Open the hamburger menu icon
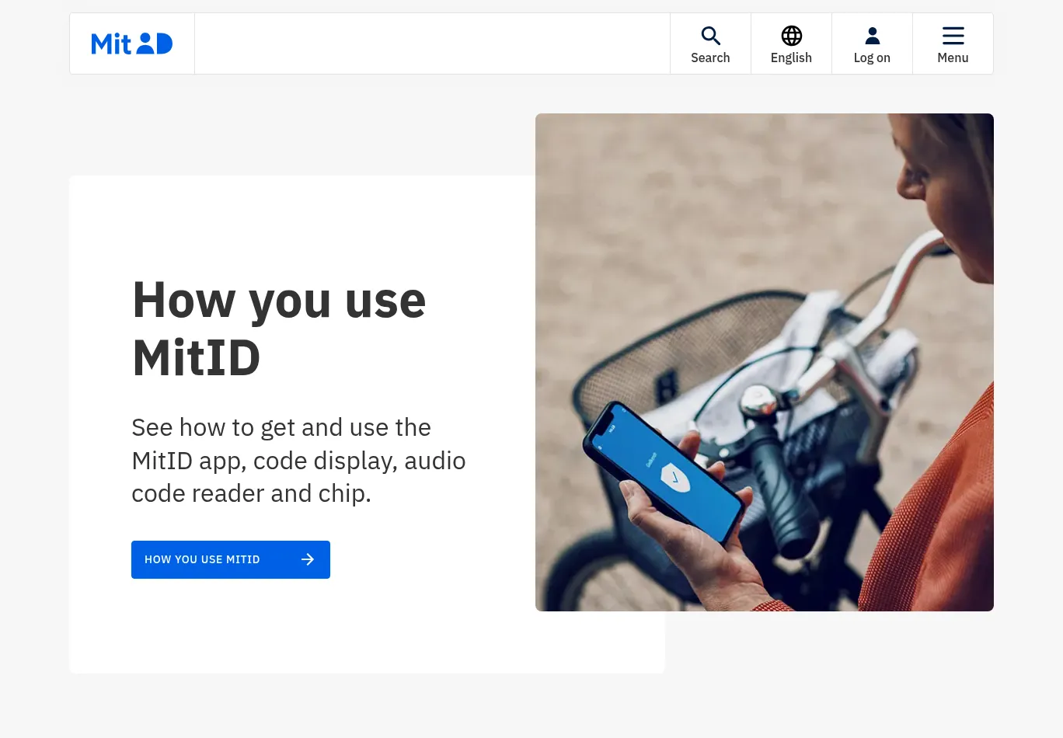The height and width of the screenshot is (738, 1063). 953,36
